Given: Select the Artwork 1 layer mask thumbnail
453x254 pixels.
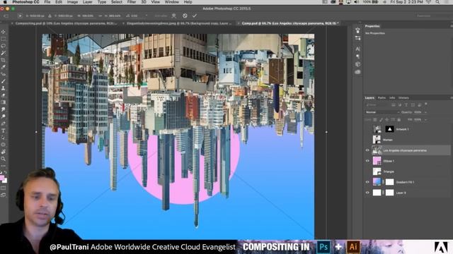Looking at the screenshot, I should pyautogui.click(x=389, y=129).
